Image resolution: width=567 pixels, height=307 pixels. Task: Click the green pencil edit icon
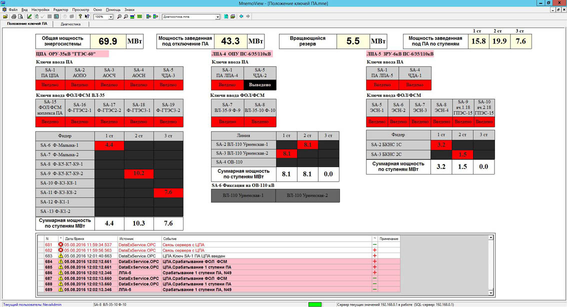[29, 16]
